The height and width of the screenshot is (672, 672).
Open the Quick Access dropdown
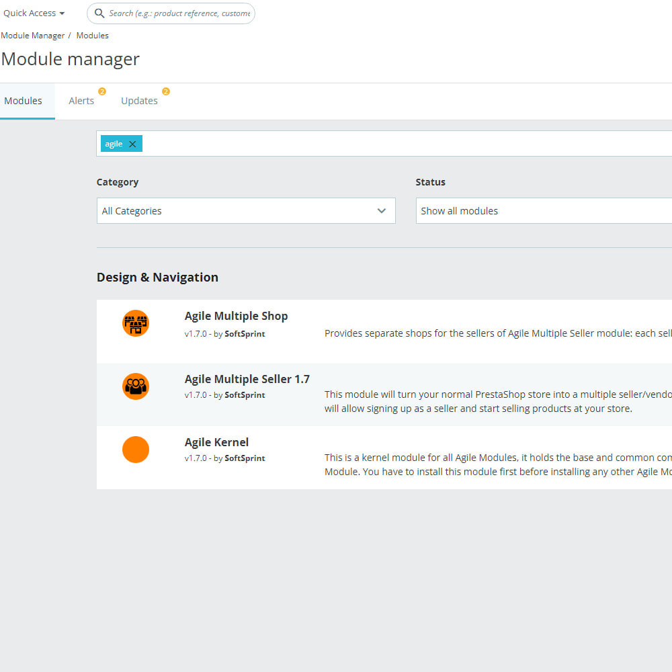click(34, 13)
